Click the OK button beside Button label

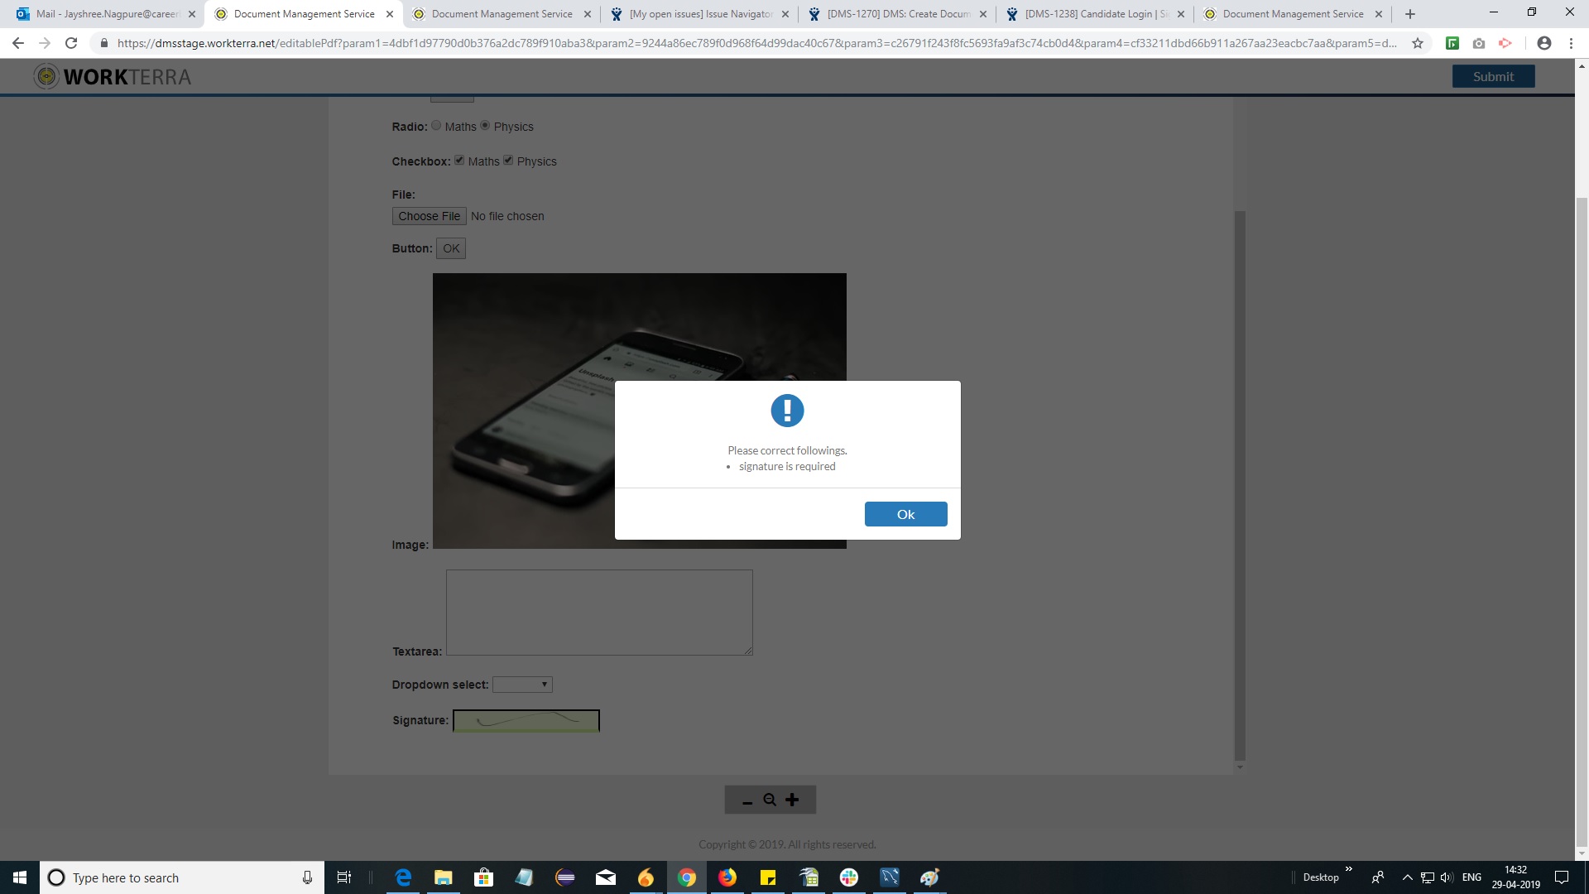[451, 248]
